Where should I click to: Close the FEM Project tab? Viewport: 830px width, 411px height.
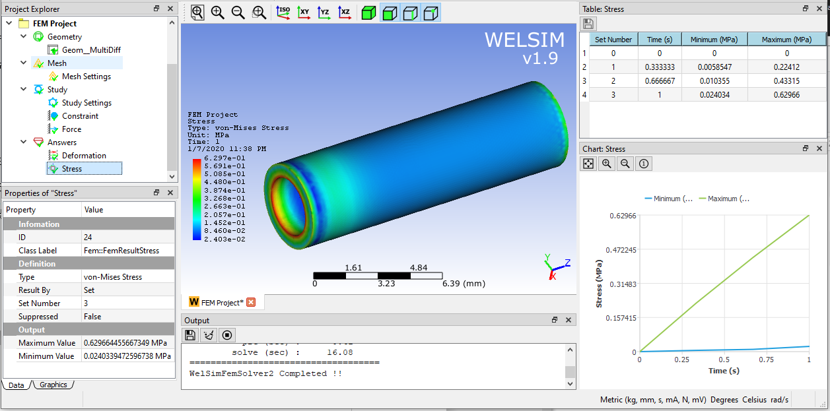pyautogui.click(x=251, y=302)
